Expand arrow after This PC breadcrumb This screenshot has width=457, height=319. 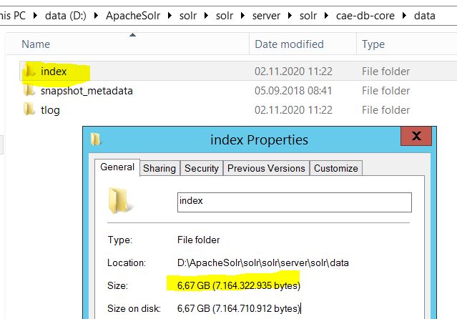[35, 16]
